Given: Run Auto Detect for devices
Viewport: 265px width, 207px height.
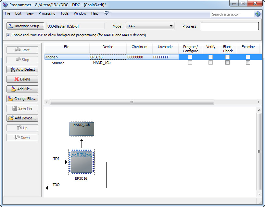Looking at the screenshot, I should [x=22, y=69].
